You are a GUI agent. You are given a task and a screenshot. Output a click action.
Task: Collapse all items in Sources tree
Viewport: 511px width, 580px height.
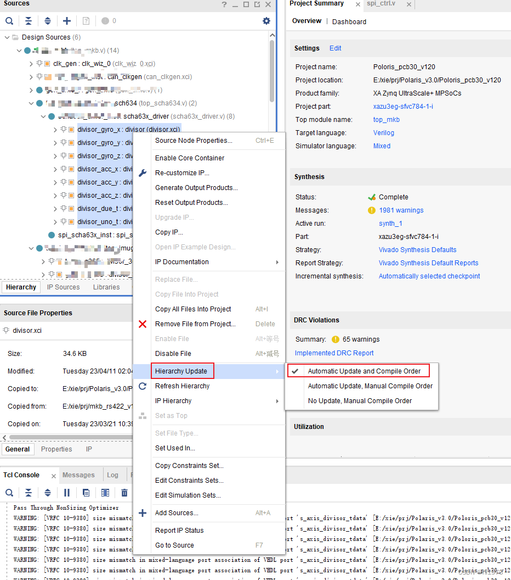29,20
